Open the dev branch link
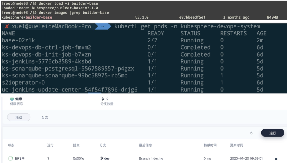The width and height of the screenshot is (287, 163). 107,158
